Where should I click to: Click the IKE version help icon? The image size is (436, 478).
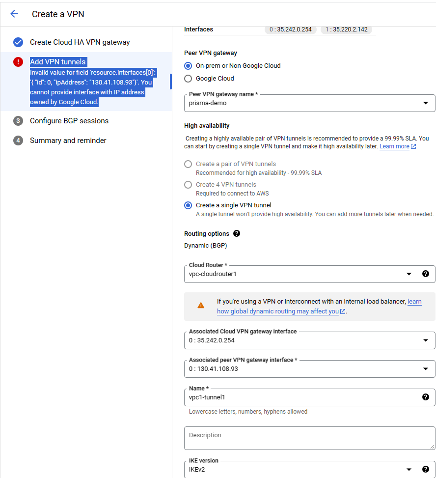426,469
